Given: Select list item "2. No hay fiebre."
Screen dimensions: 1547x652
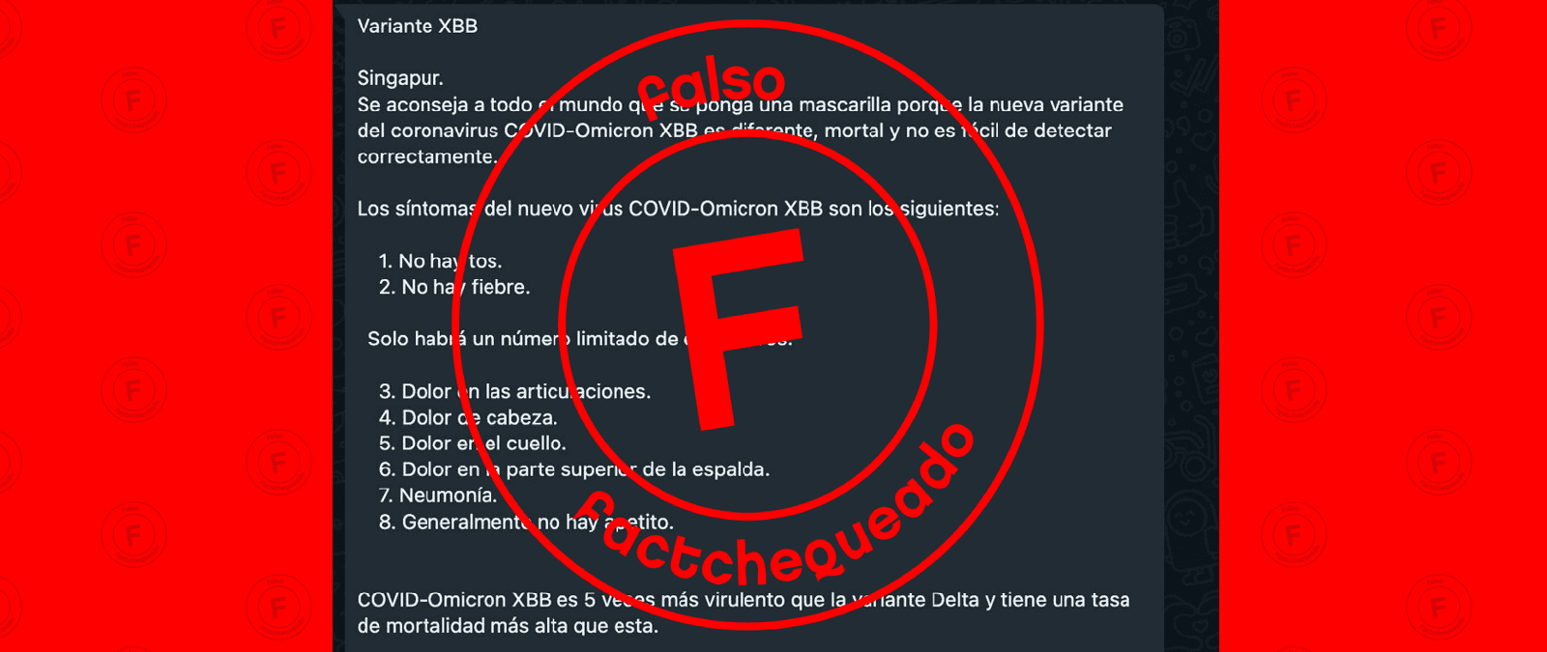Looking at the screenshot, I should [454, 287].
